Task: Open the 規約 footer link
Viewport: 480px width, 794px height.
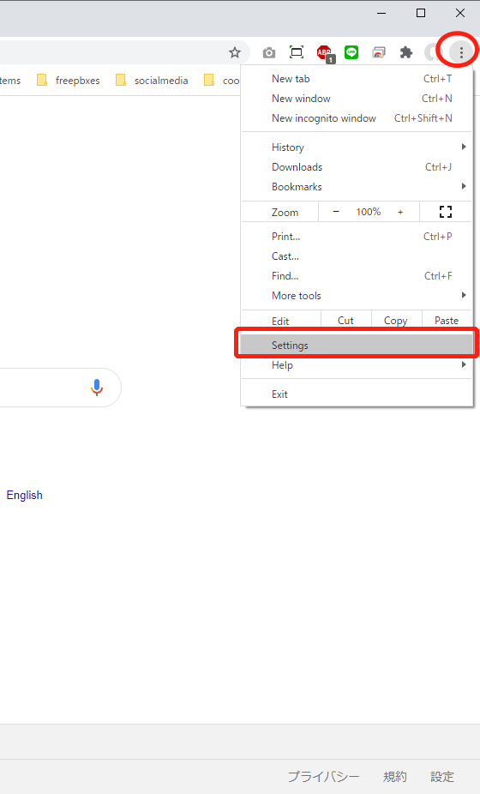Action: [395, 776]
